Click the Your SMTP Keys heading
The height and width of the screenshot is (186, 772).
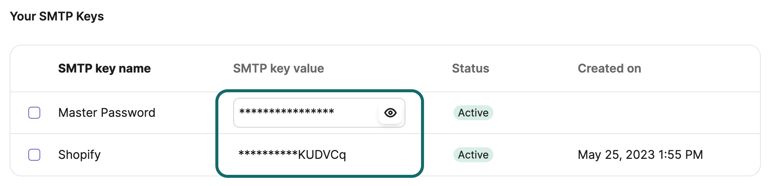(57, 16)
